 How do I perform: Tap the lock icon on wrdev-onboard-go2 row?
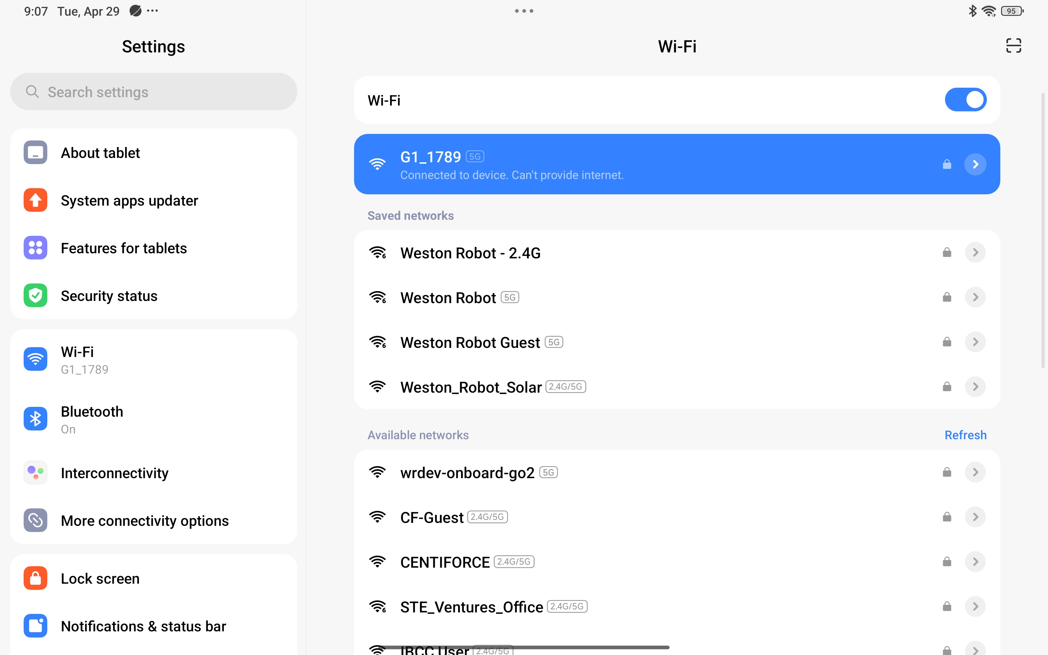(947, 472)
